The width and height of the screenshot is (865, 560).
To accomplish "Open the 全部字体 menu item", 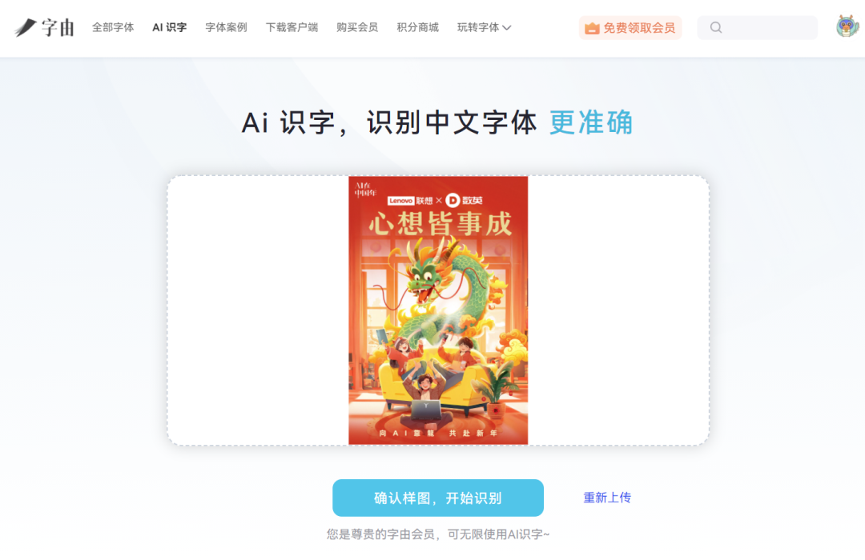I will click(113, 27).
